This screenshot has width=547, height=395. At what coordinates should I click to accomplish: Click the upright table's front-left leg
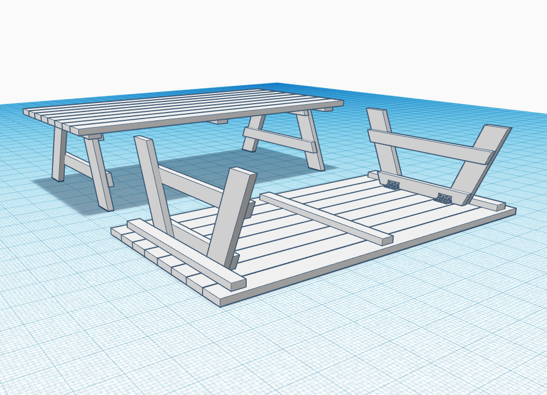[98, 174]
